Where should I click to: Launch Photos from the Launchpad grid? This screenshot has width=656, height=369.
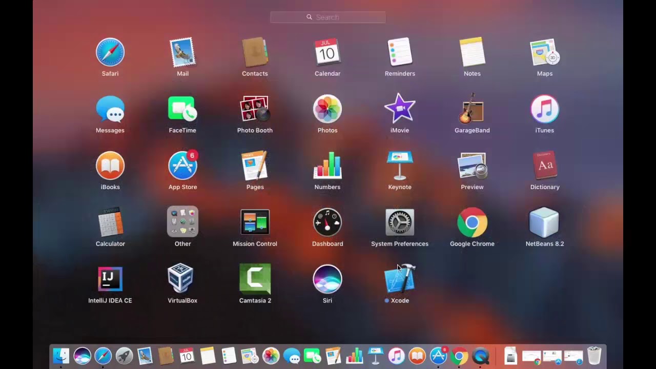click(327, 109)
